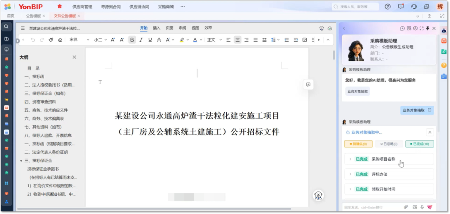Toggle bold formatting

pos(132,40)
